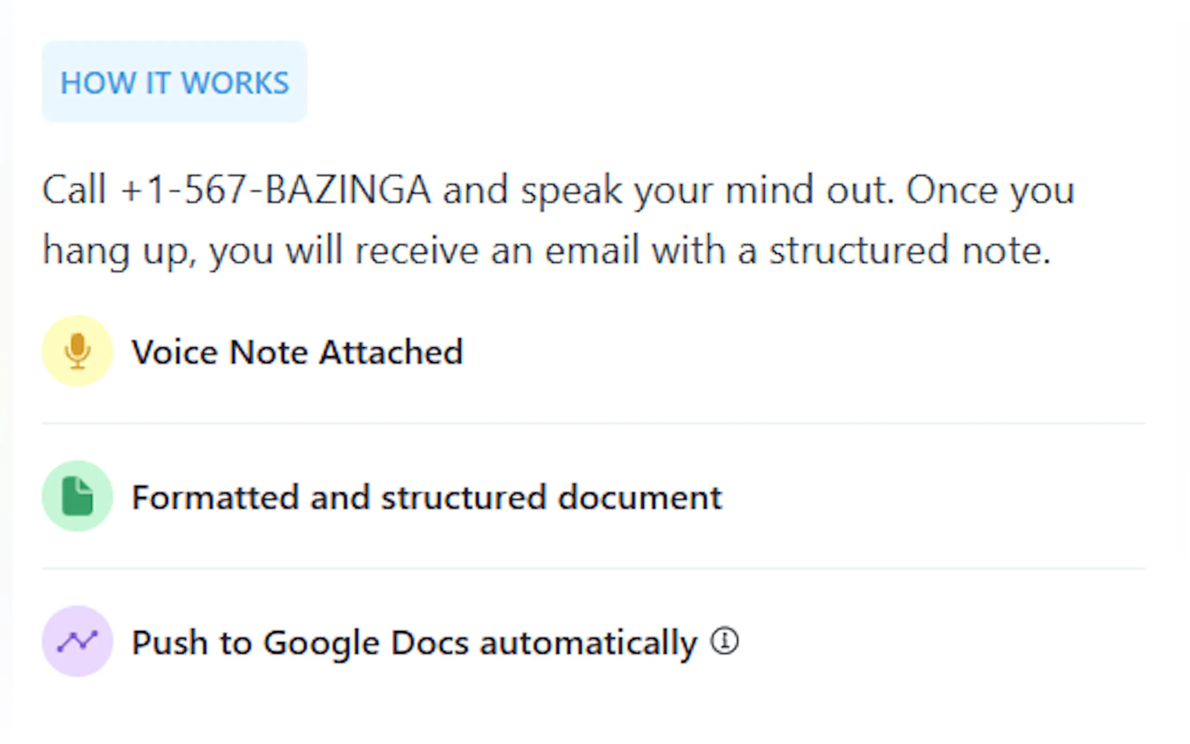1190x744 pixels.
Task: Click the purple trend line icon
Action: pyautogui.click(x=77, y=641)
